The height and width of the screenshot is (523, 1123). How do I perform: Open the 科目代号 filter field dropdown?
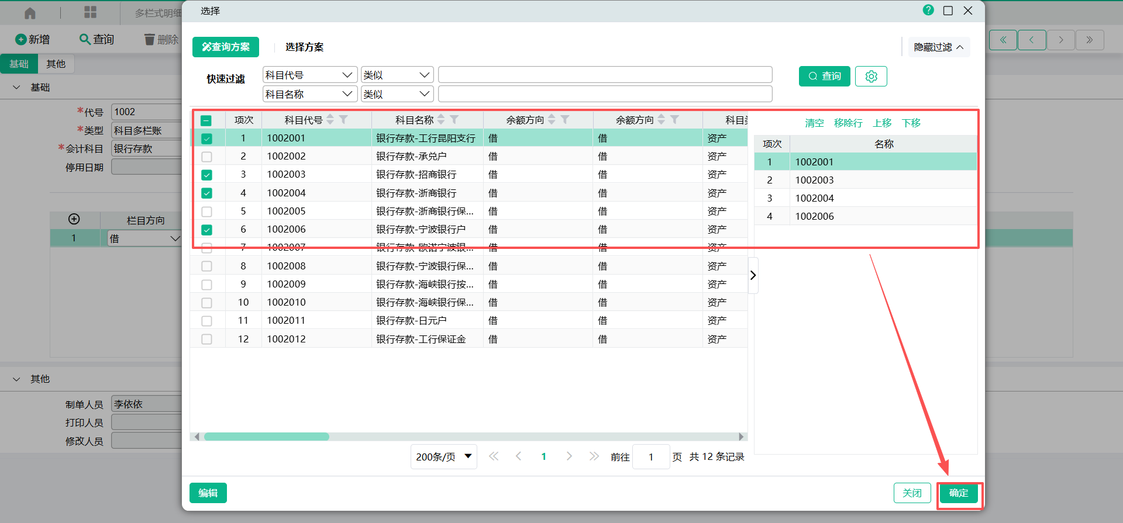pos(309,75)
